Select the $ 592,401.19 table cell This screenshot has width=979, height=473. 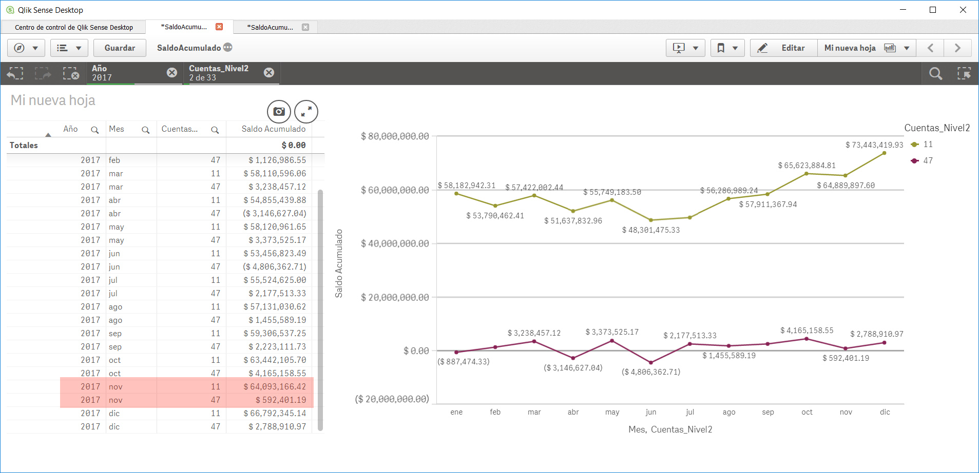[x=281, y=400]
